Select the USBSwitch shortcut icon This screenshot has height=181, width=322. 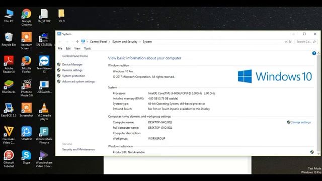(x=44, y=86)
